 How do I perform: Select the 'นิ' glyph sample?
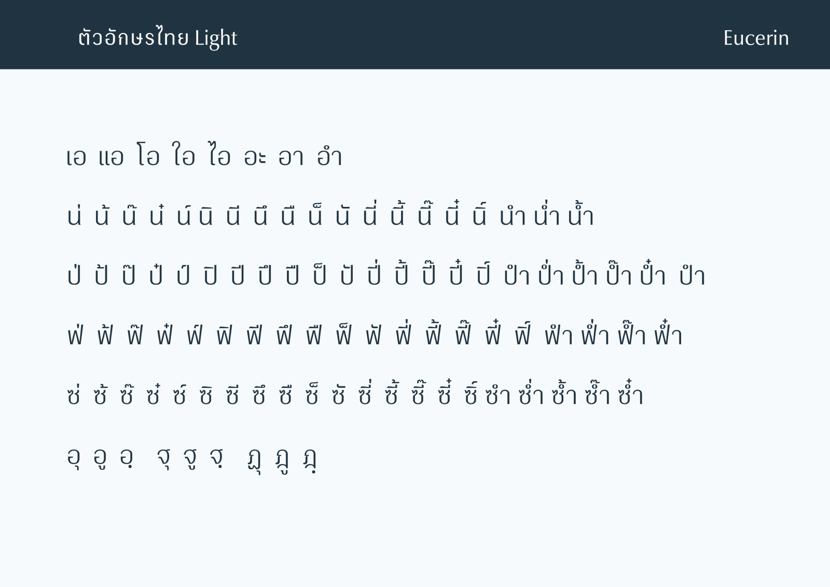tap(206, 215)
